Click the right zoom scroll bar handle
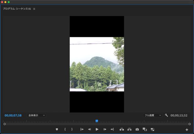 pyautogui.click(x=190, y=124)
